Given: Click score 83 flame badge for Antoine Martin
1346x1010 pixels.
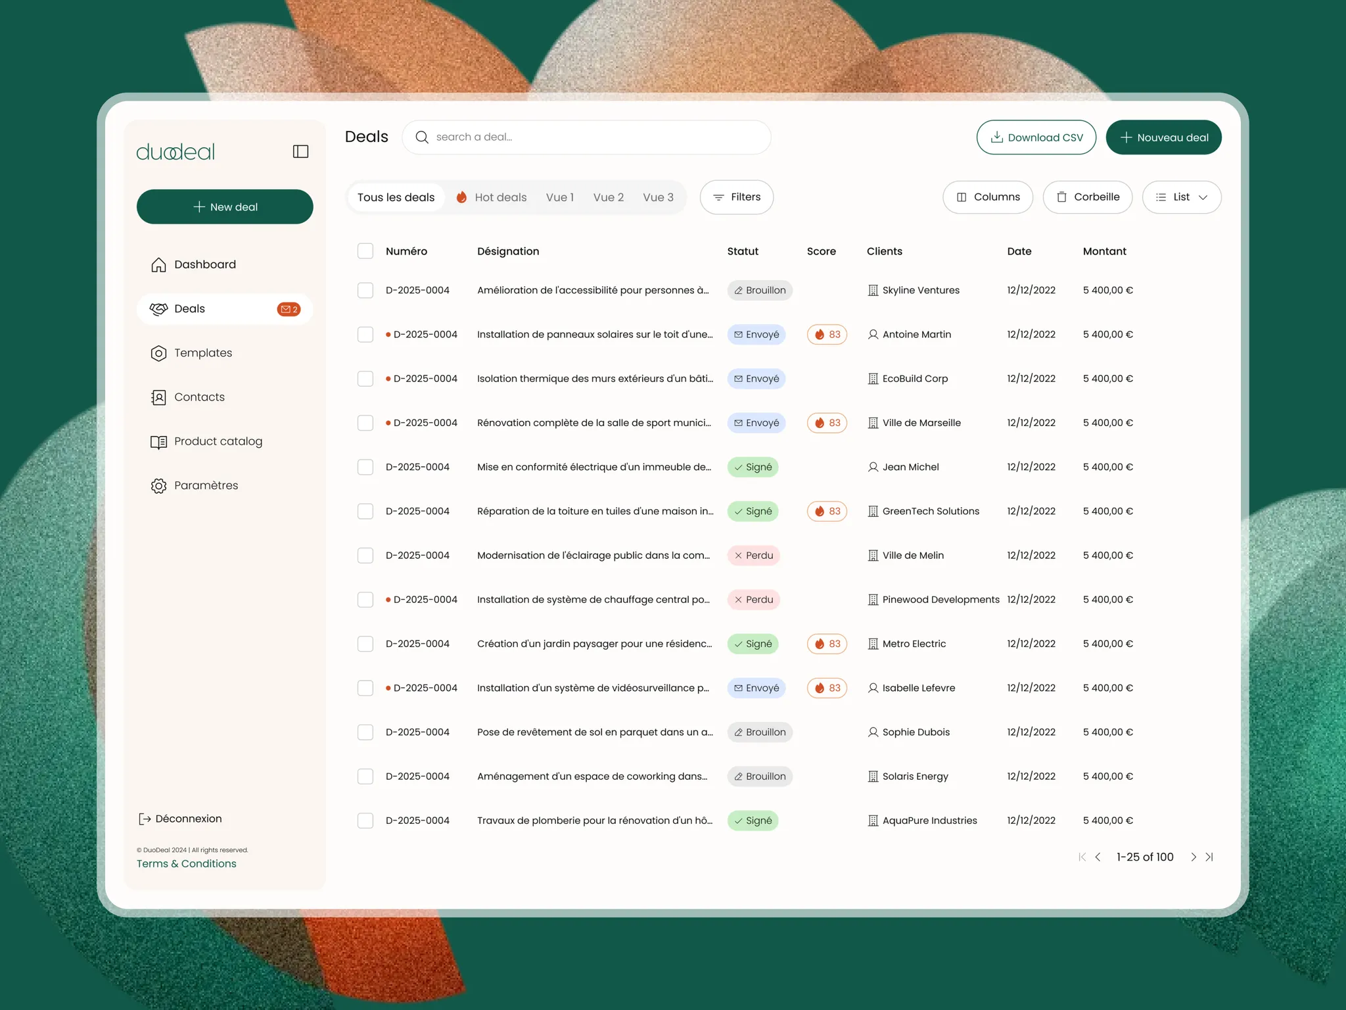Looking at the screenshot, I should tap(827, 335).
